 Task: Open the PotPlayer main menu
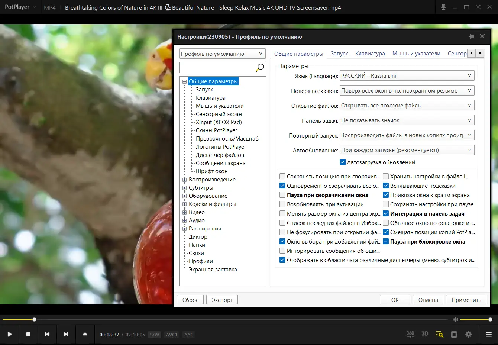coord(20,7)
